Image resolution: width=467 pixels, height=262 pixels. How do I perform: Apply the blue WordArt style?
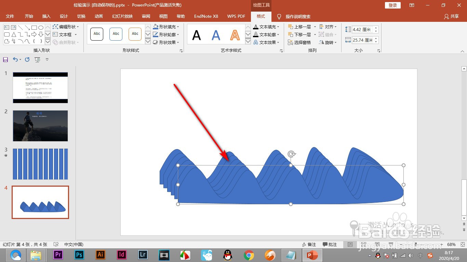coord(216,35)
